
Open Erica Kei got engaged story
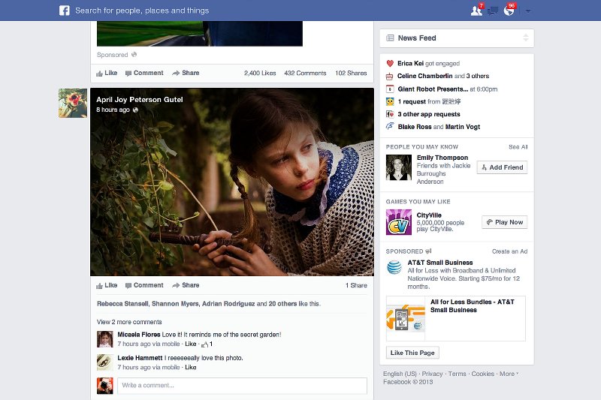pyautogui.click(x=428, y=64)
